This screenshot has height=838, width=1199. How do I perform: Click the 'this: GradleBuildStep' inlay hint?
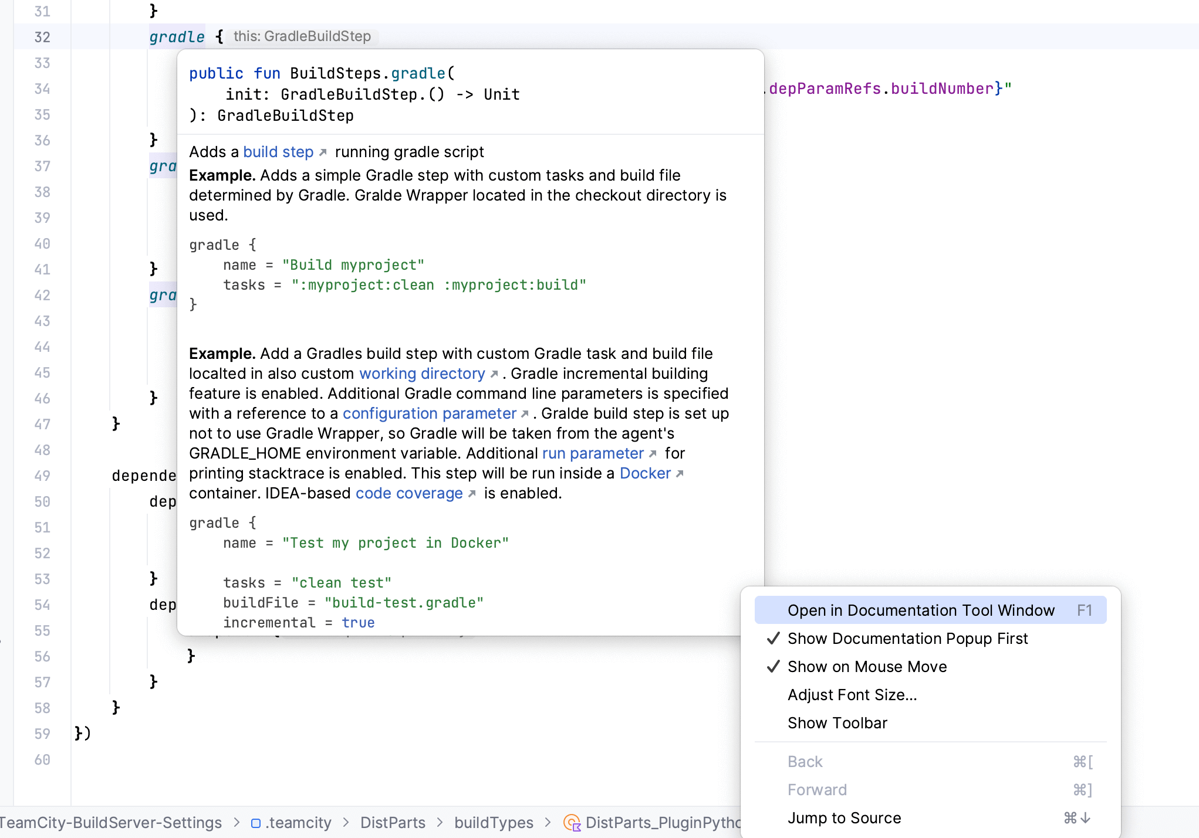click(302, 36)
